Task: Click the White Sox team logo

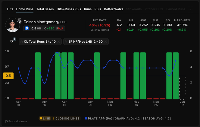Action: pos(20,21)
